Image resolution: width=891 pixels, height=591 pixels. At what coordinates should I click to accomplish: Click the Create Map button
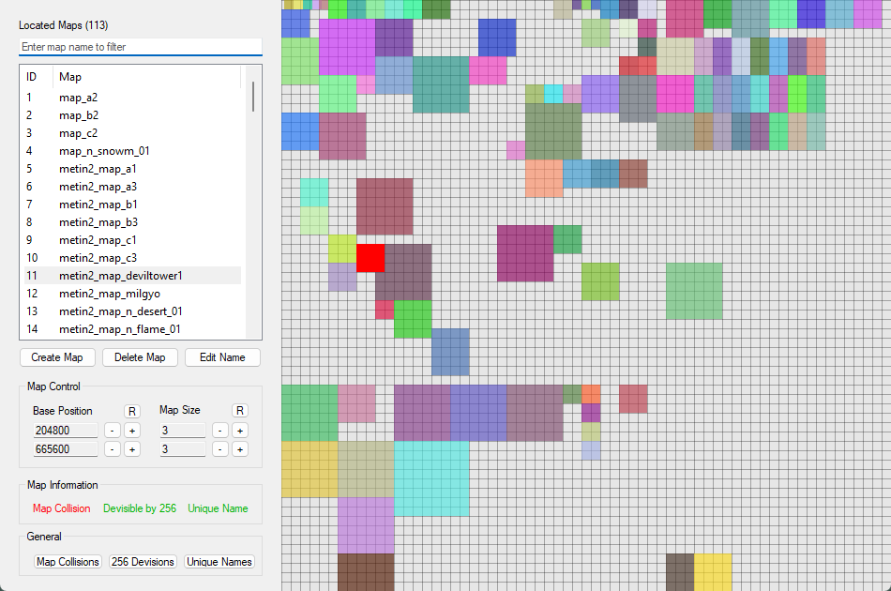click(x=57, y=357)
